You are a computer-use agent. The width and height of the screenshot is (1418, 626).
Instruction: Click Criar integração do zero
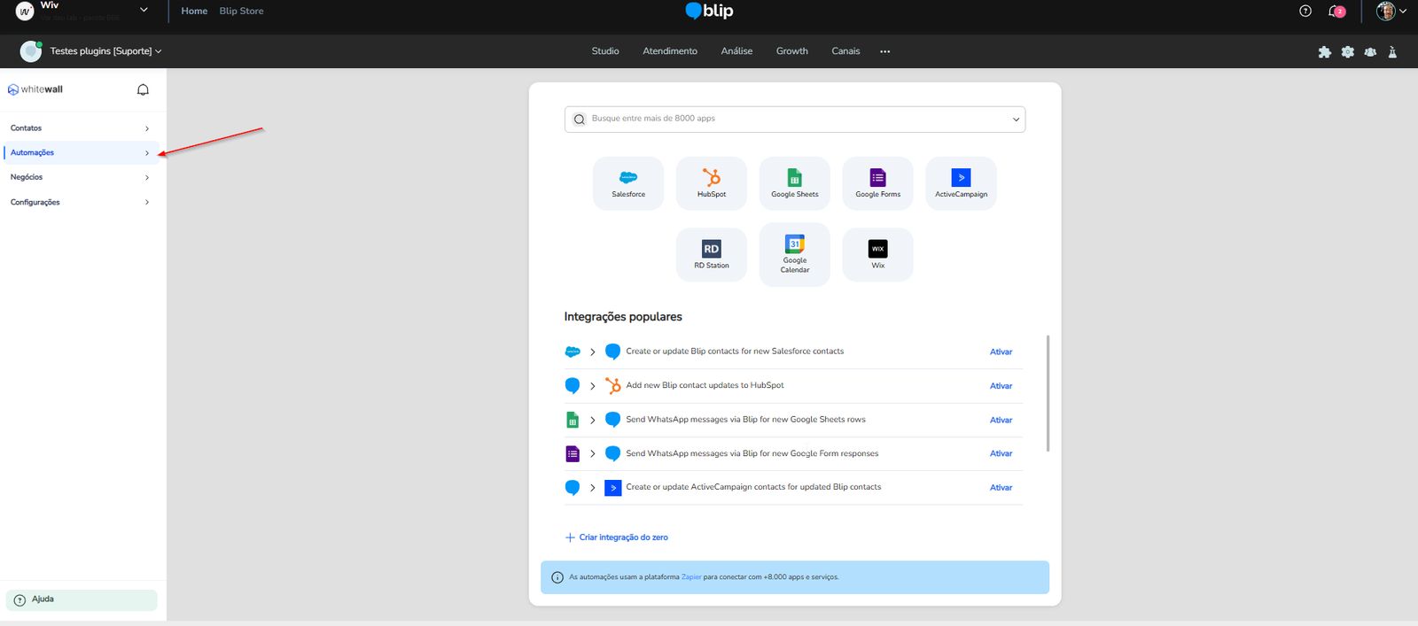(617, 537)
